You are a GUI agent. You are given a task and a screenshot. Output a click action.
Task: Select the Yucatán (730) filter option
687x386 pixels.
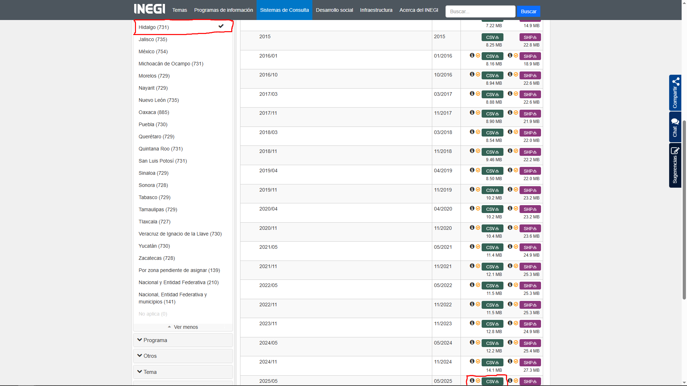(x=154, y=246)
